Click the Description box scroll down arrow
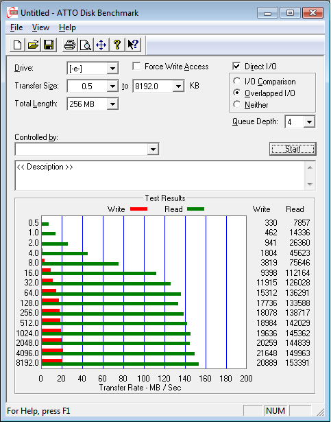Screen dimensions: 331x422 click(x=310, y=185)
